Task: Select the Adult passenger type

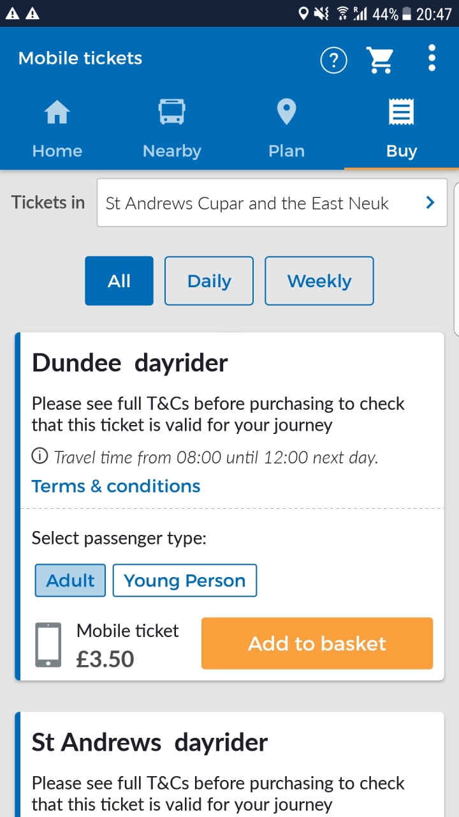Action: point(70,580)
